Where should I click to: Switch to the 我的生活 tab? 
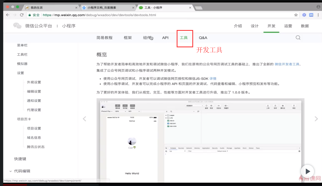[50, 8]
